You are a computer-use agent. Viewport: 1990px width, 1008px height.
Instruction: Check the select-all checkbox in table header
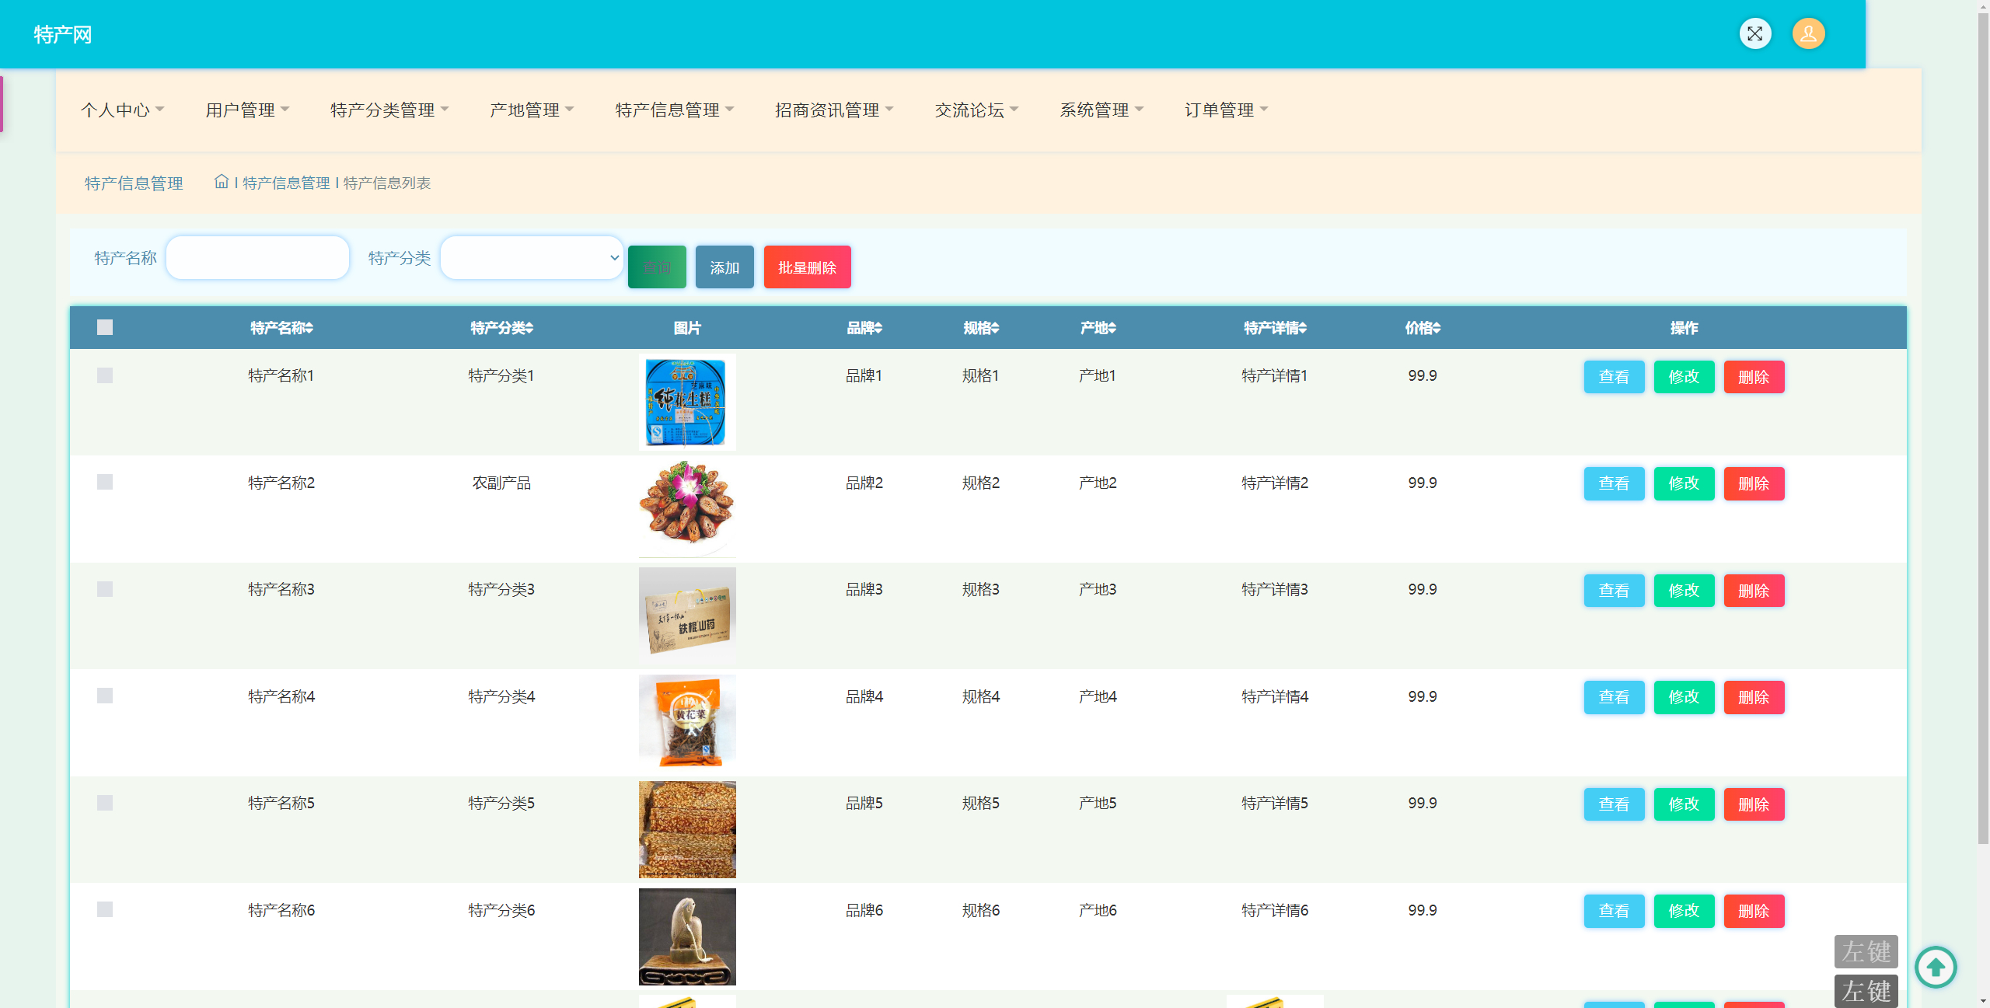[x=105, y=327]
